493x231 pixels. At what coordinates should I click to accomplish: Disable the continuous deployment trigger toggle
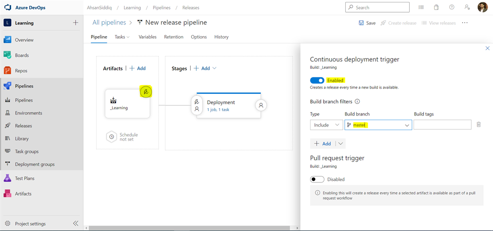[x=317, y=80]
